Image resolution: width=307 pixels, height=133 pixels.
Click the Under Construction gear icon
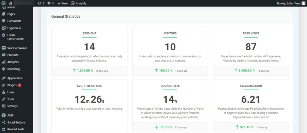click(4, 35)
